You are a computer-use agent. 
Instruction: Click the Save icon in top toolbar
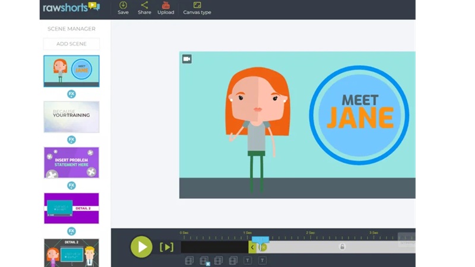click(x=123, y=8)
